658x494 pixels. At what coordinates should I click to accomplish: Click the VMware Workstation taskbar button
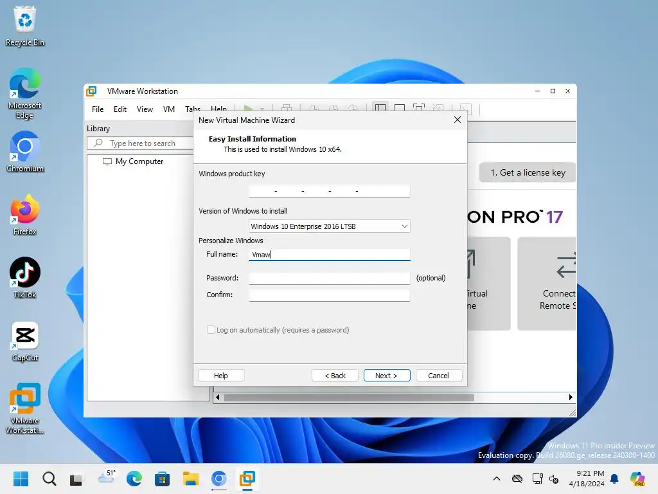tap(247, 479)
